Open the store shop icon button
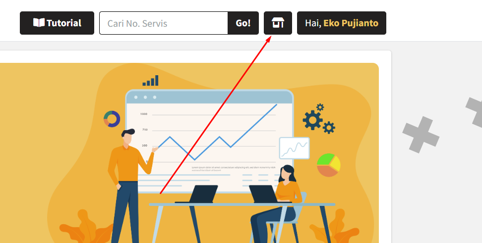Image resolution: width=482 pixels, height=243 pixels. (278, 23)
